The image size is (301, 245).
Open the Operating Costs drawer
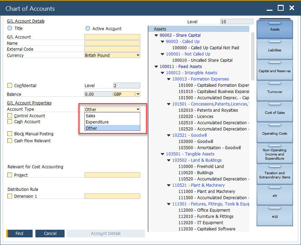coord(275,134)
